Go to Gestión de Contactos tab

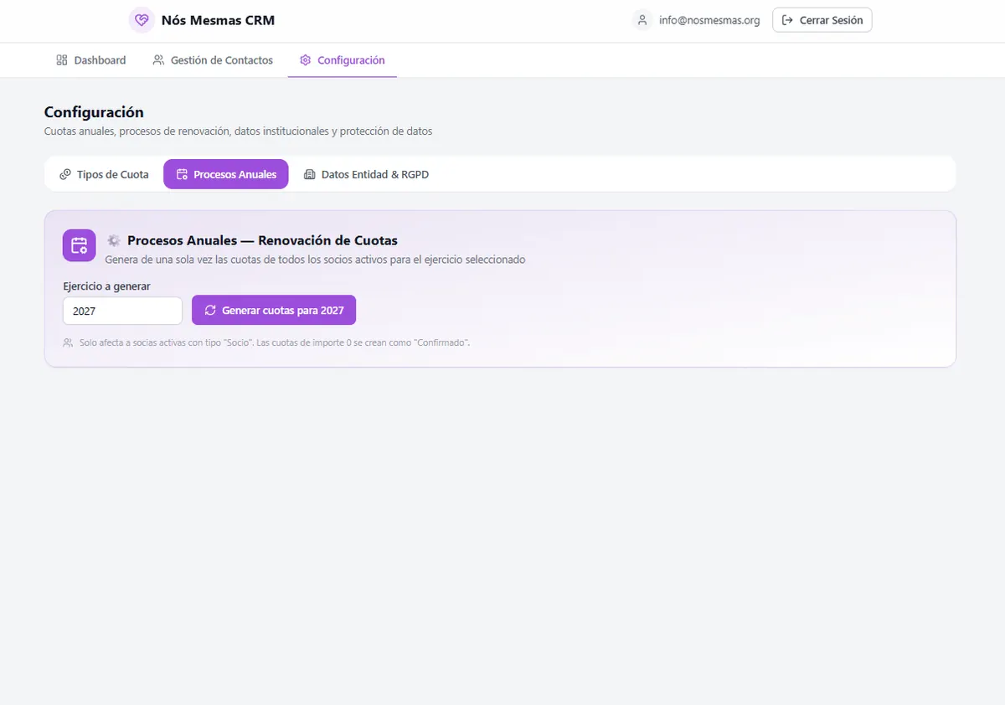213,60
